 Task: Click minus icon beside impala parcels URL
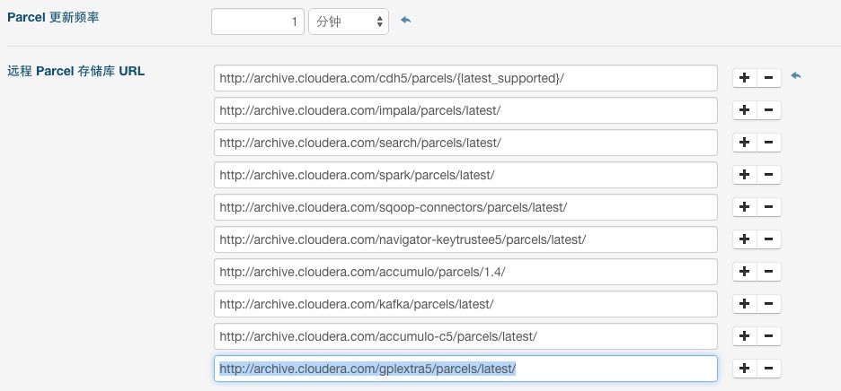pyautogui.click(x=769, y=110)
